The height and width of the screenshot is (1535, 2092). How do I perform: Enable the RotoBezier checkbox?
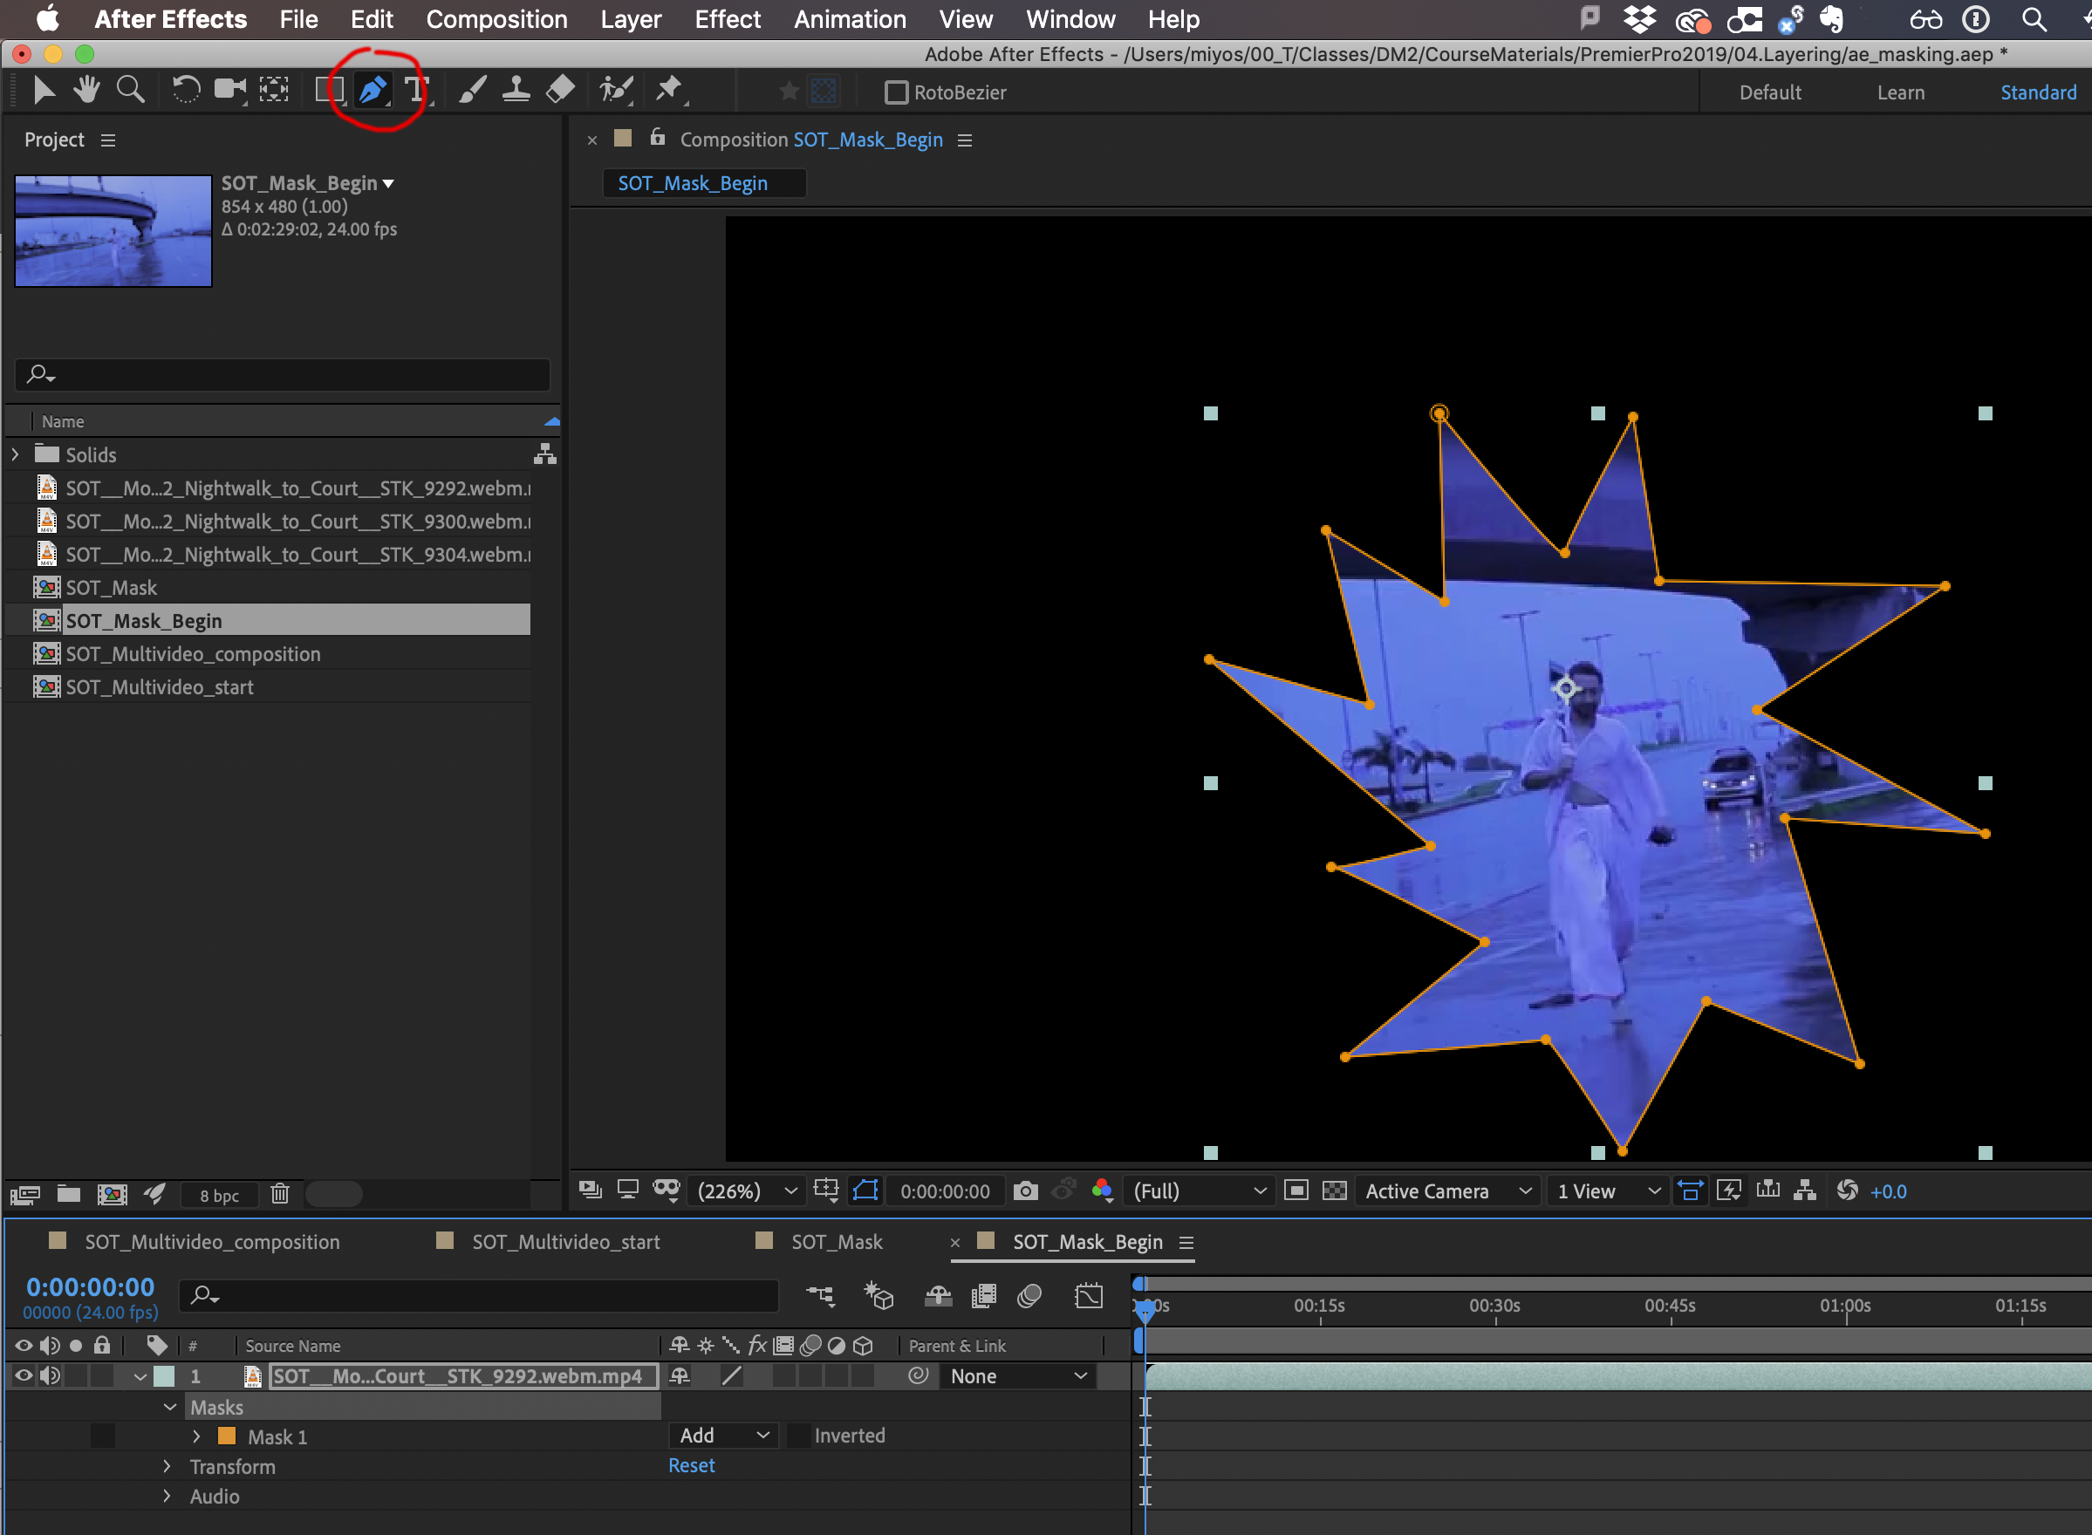click(896, 93)
